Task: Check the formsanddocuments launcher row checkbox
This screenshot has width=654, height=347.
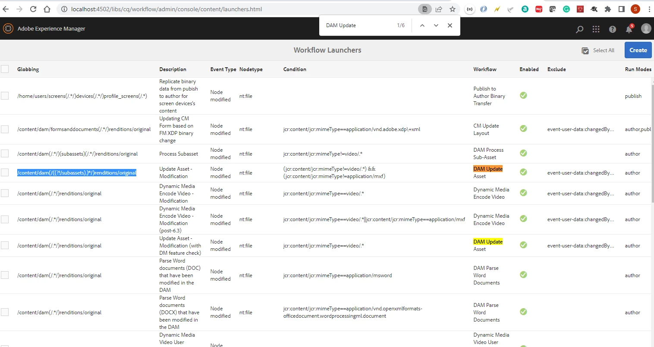Action: point(5,129)
